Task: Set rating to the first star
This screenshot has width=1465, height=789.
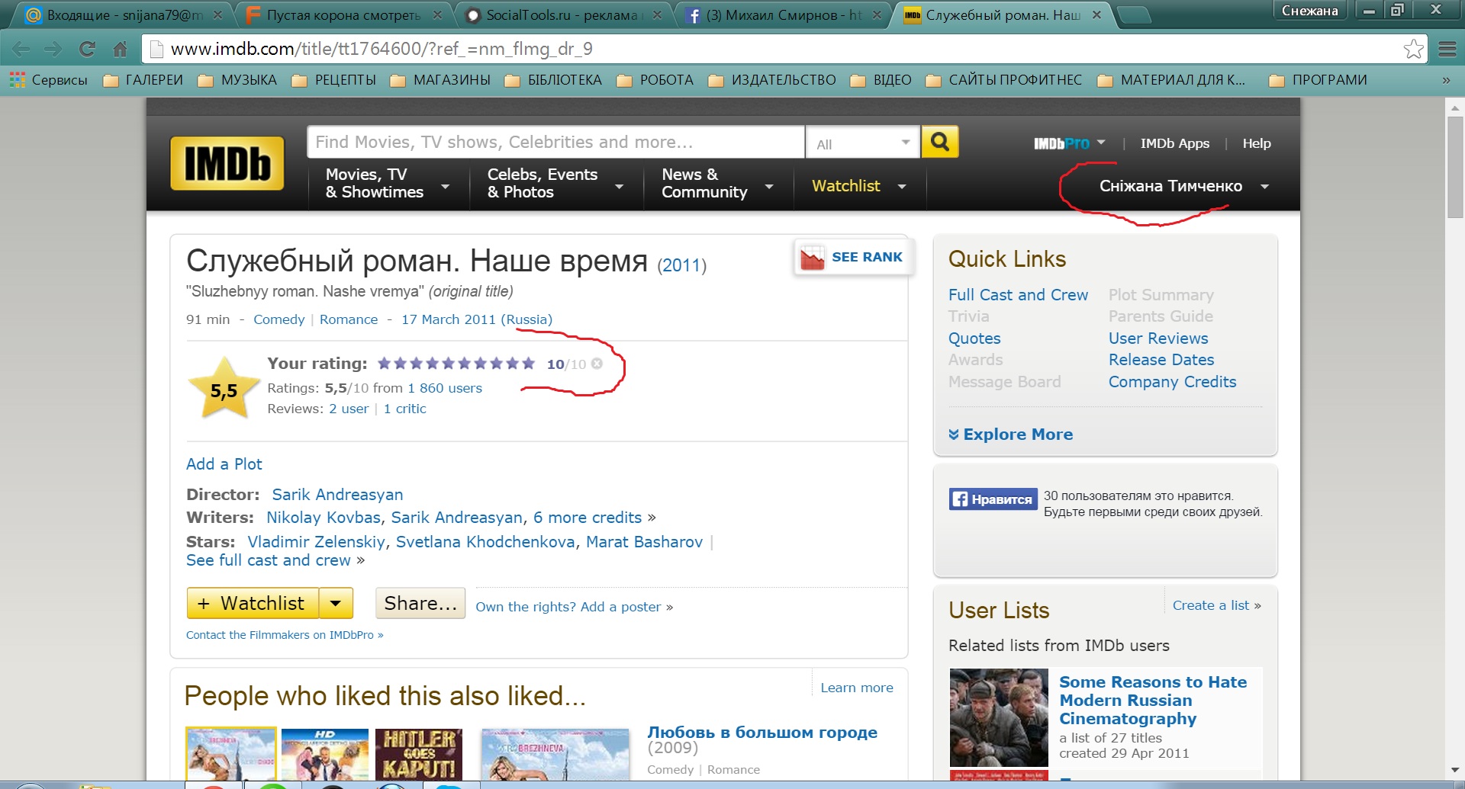Action: (x=384, y=364)
